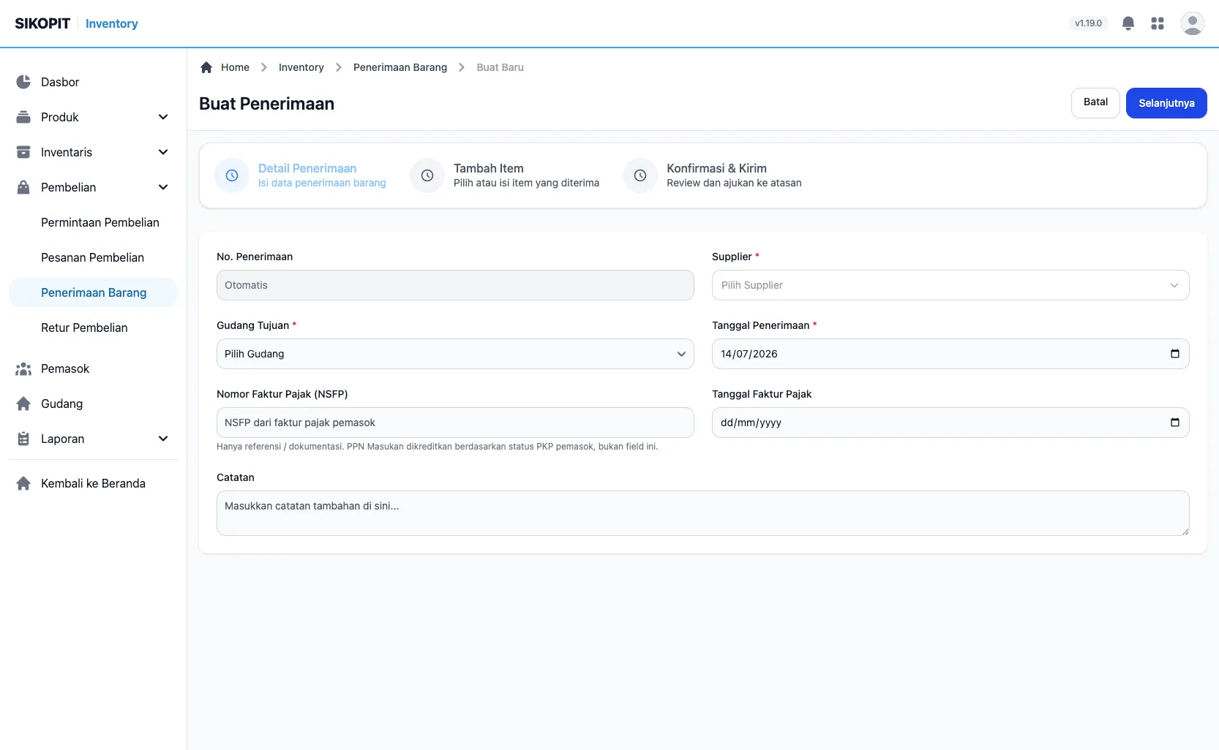
Task: Expand the Laporan sidebar menu
Action: [163, 439]
